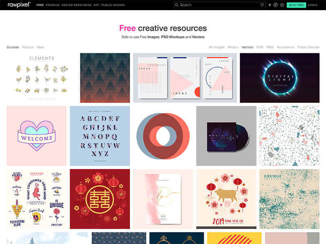Image resolution: width=326 pixels, height=244 pixels.
Task: Open the DESIGN RESOURCES menu
Action: pyautogui.click(x=77, y=5)
